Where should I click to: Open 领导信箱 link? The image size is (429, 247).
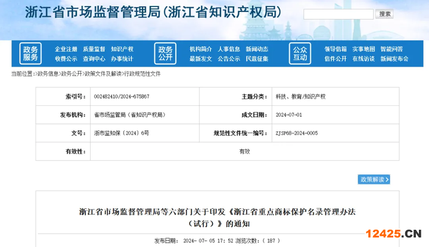click(x=335, y=49)
